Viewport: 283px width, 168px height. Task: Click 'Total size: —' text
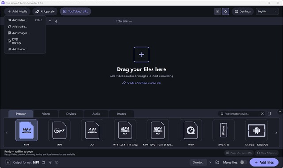tap(124, 21)
